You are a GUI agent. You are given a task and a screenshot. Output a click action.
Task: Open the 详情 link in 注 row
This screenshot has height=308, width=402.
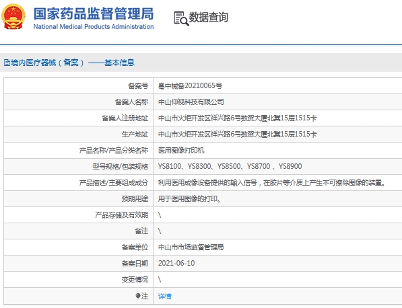pyautogui.click(x=164, y=296)
